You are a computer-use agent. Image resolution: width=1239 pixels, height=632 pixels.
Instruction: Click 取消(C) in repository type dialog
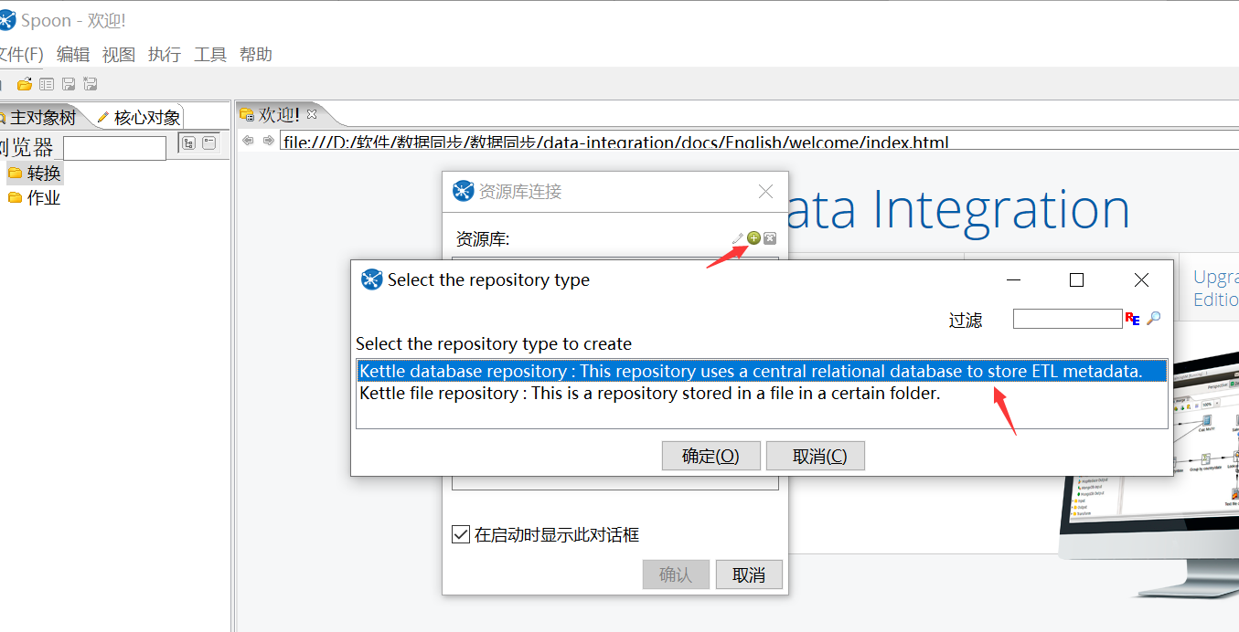tap(815, 456)
